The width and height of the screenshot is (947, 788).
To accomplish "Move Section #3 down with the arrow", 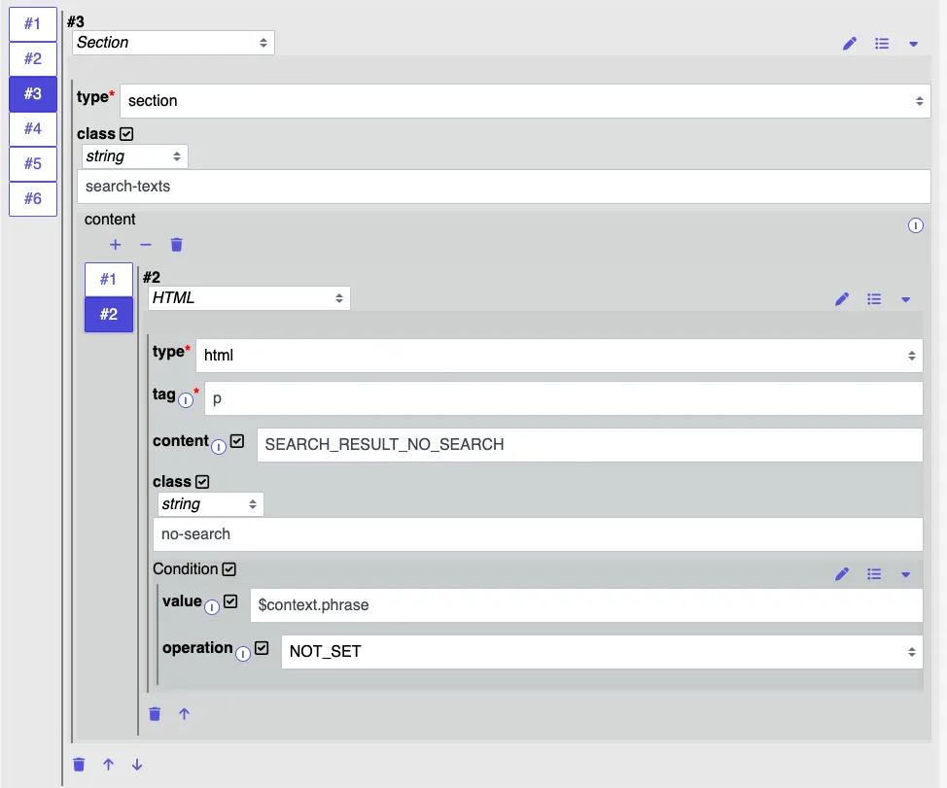I will 137,765.
